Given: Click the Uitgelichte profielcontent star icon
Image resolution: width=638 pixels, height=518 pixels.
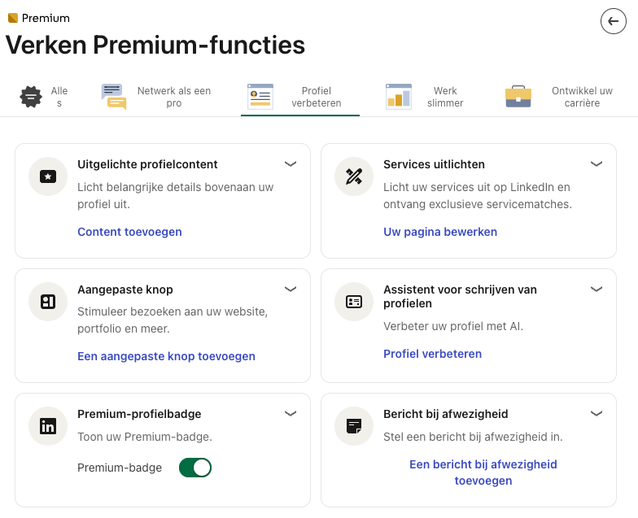Looking at the screenshot, I should pyautogui.click(x=48, y=176).
